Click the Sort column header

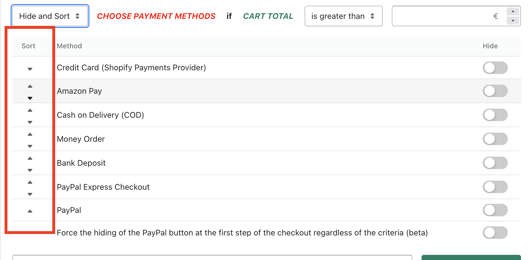28,46
